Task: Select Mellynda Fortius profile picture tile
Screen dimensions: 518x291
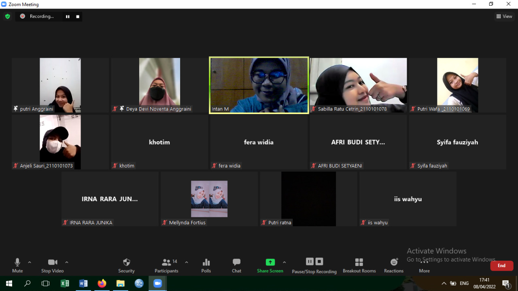Action: [209, 199]
